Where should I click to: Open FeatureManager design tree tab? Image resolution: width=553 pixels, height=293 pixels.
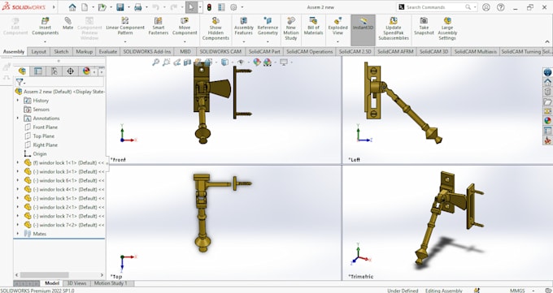pos(22,71)
